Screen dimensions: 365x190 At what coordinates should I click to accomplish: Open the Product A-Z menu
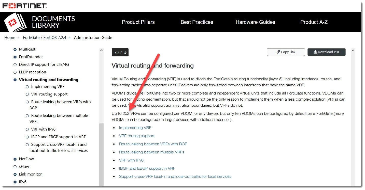pos(314,22)
